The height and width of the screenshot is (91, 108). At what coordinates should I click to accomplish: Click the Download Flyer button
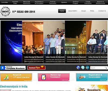click(36, 68)
